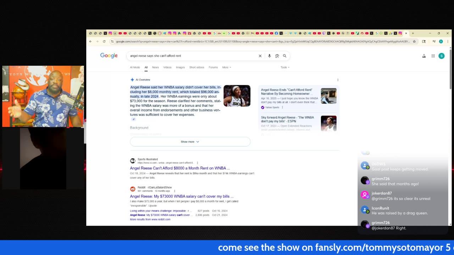Open a new browser tab with plus button
The height and width of the screenshot is (255, 454).
[x=413, y=33]
